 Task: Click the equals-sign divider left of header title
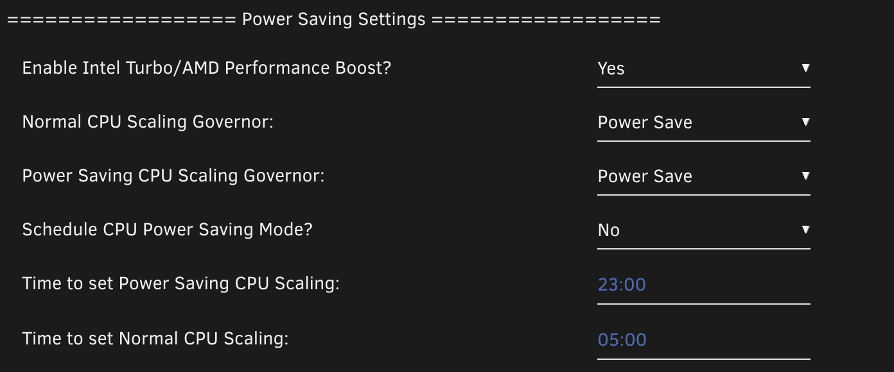(x=122, y=20)
